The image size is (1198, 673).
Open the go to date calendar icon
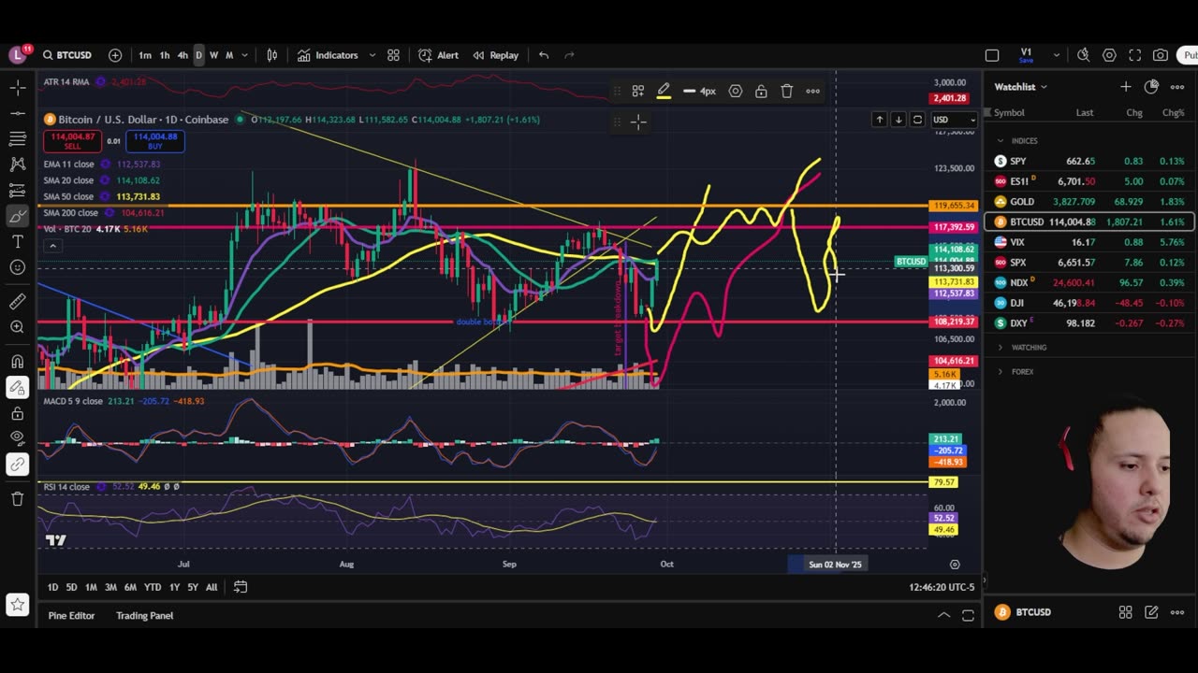coord(241,587)
